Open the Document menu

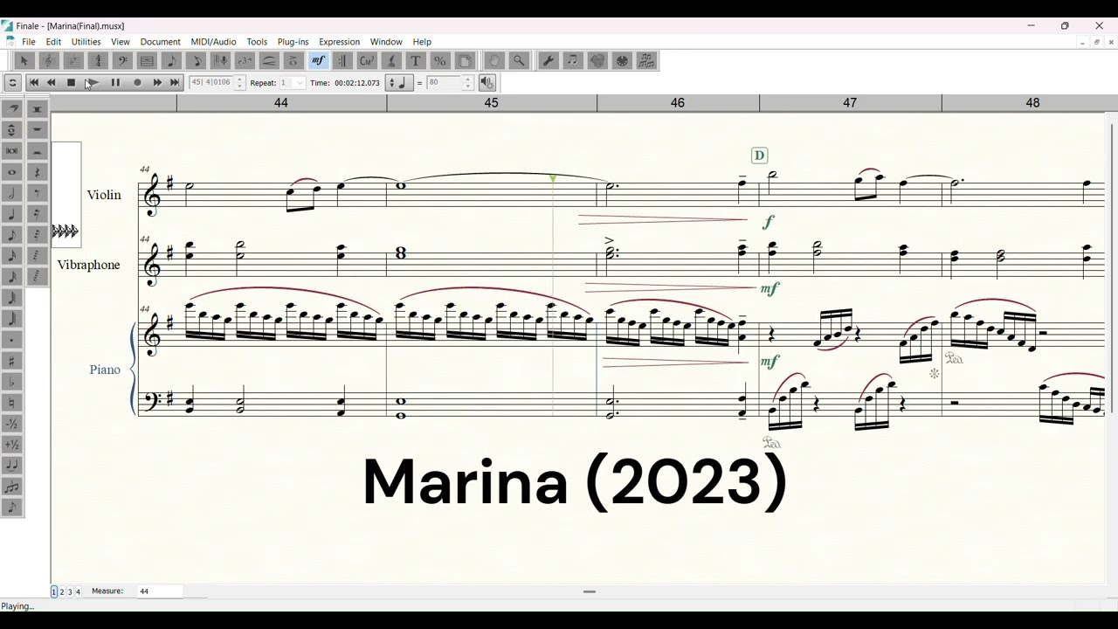pos(161,42)
